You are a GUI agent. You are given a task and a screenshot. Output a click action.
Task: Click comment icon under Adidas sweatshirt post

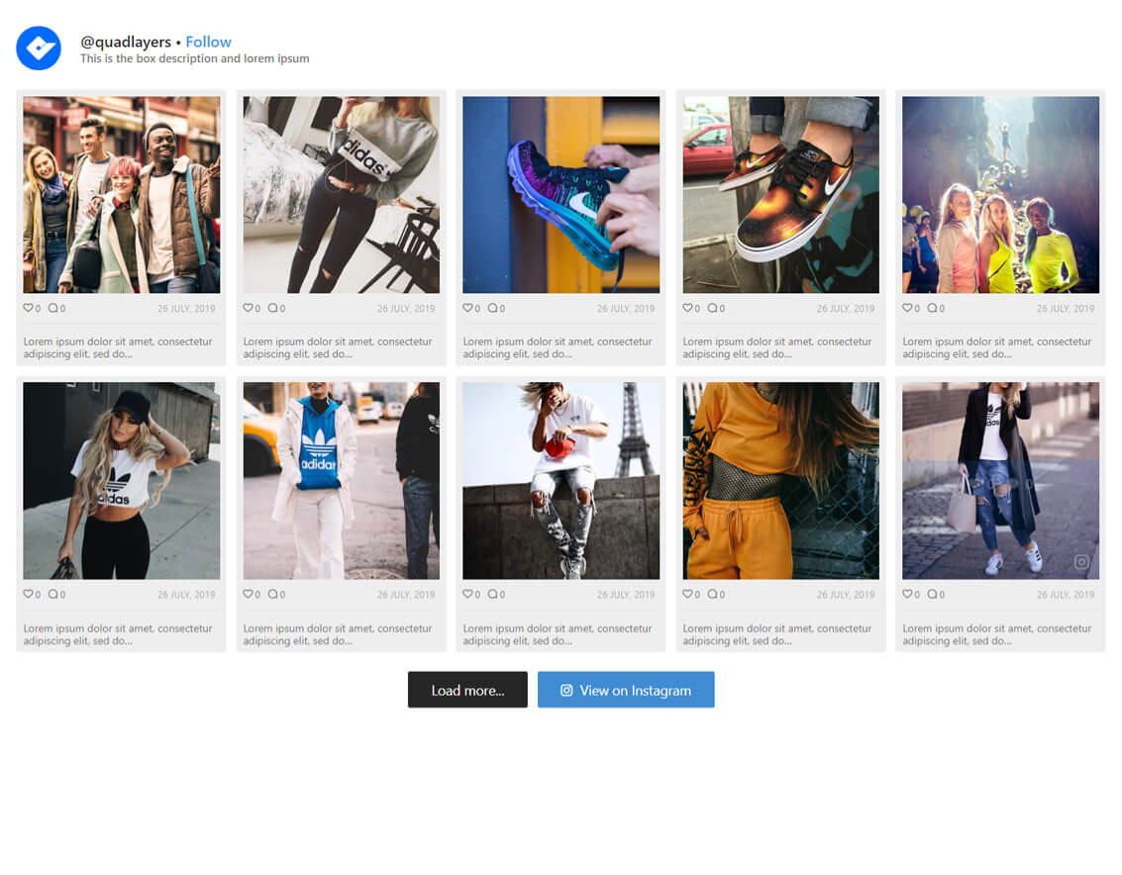coord(272,308)
